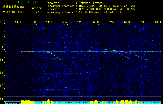Click the kHz axis unit label
Screen dimensions: 163x104
(2, 21)
